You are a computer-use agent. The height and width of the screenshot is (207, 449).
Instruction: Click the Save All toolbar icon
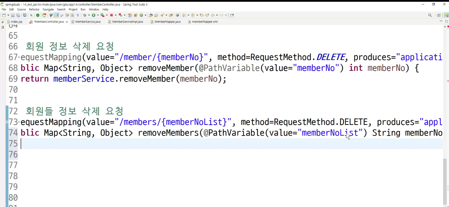click(x=18, y=15)
